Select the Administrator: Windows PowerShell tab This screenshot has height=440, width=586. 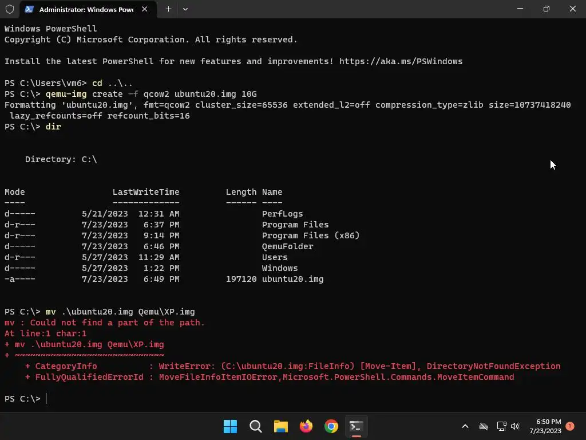87,9
